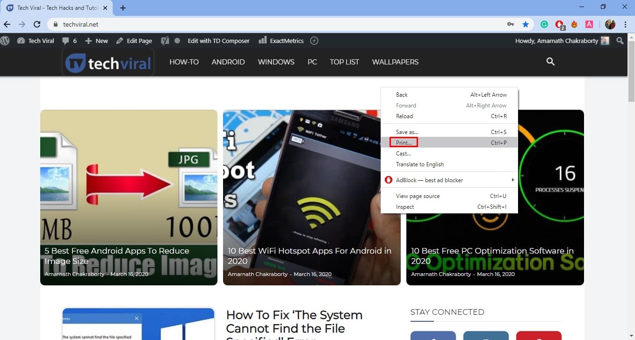Reload the page with the toolbar refresh icon
Viewport: 635px width, 340px height.
point(37,24)
